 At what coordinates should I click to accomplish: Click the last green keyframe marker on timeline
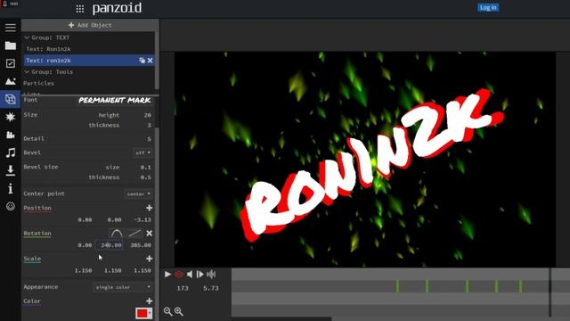521,286
